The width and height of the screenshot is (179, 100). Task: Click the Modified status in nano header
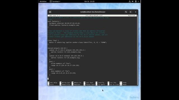pyautogui.click(x=131, y=16)
